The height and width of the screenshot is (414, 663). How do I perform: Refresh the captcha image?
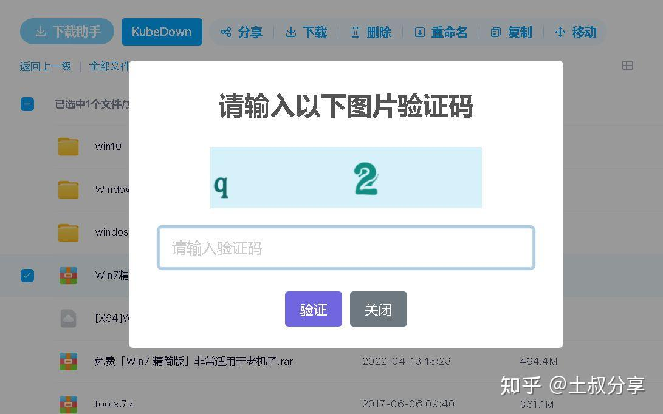pos(346,177)
